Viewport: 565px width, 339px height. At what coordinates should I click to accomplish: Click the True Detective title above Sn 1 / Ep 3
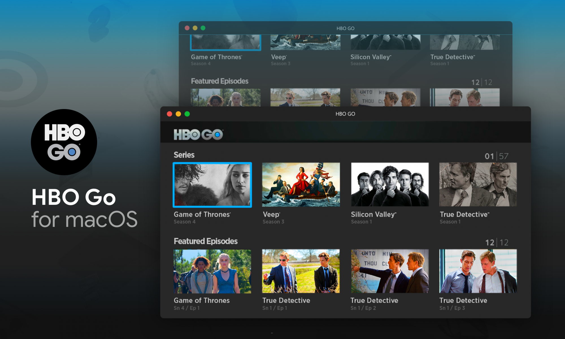[463, 300]
